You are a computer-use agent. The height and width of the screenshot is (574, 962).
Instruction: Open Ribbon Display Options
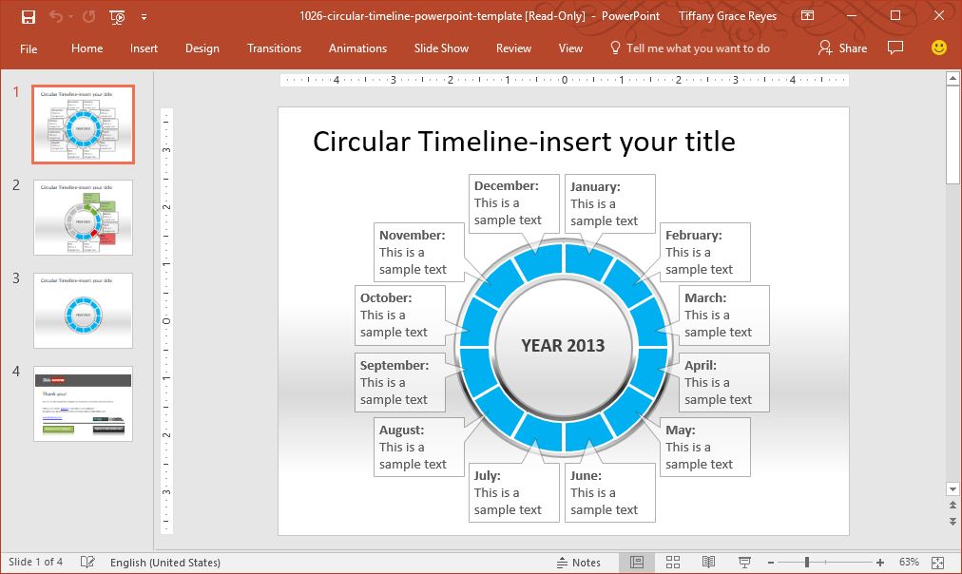807,16
